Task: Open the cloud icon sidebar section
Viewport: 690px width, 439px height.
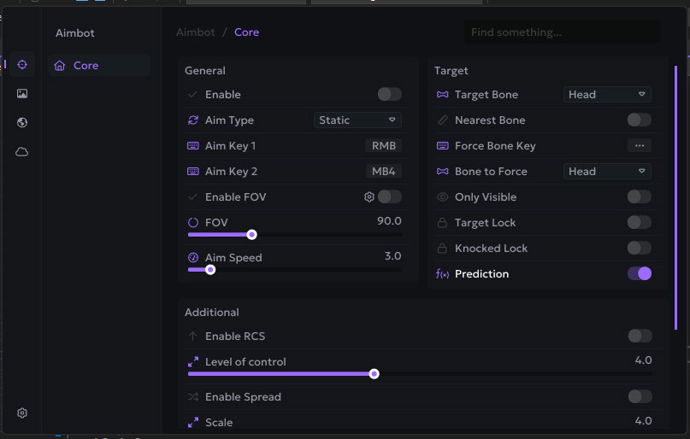Action: tap(22, 152)
